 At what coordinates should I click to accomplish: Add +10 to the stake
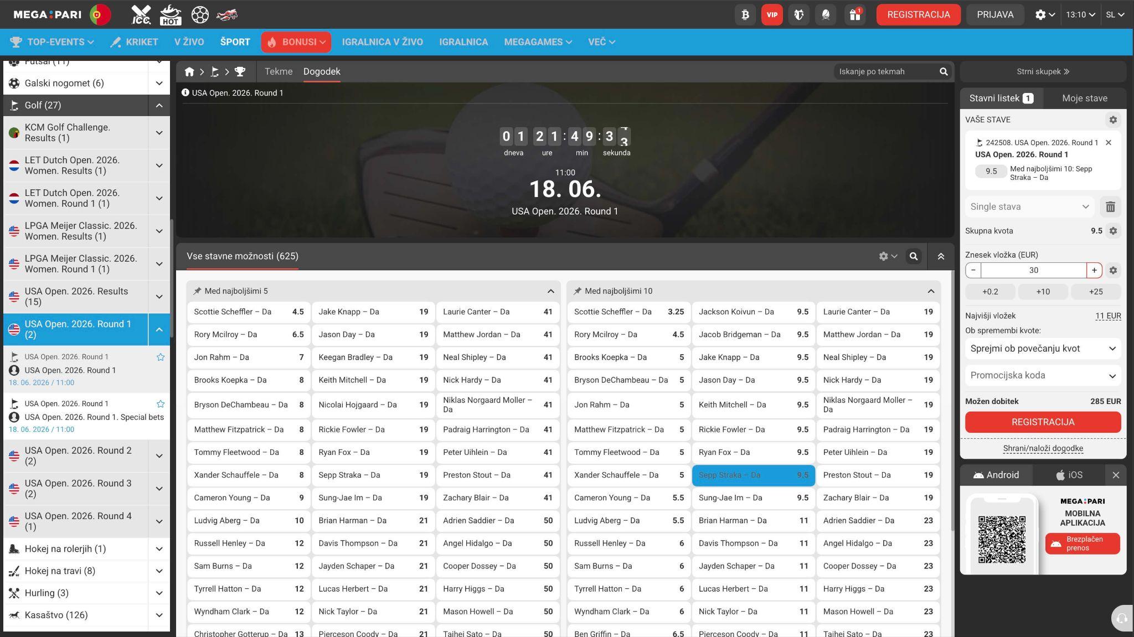click(1043, 292)
